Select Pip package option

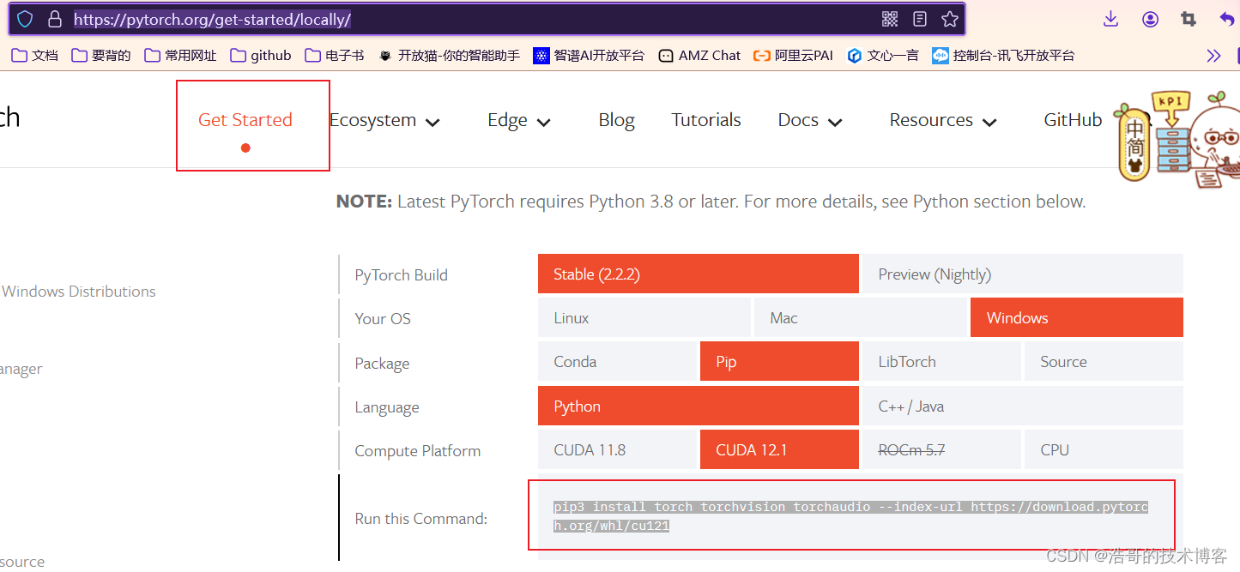pyautogui.click(x=779, y=361)
